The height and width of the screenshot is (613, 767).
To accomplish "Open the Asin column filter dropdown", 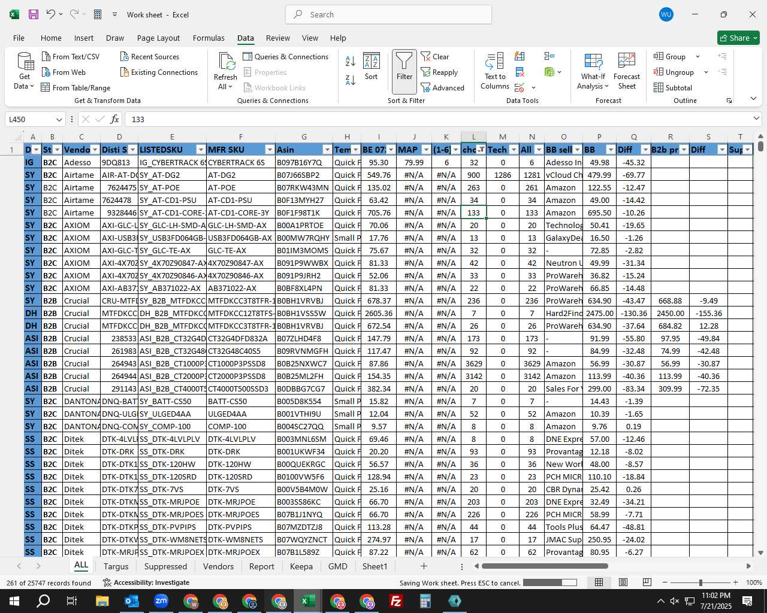I will (x=327, y=150).
